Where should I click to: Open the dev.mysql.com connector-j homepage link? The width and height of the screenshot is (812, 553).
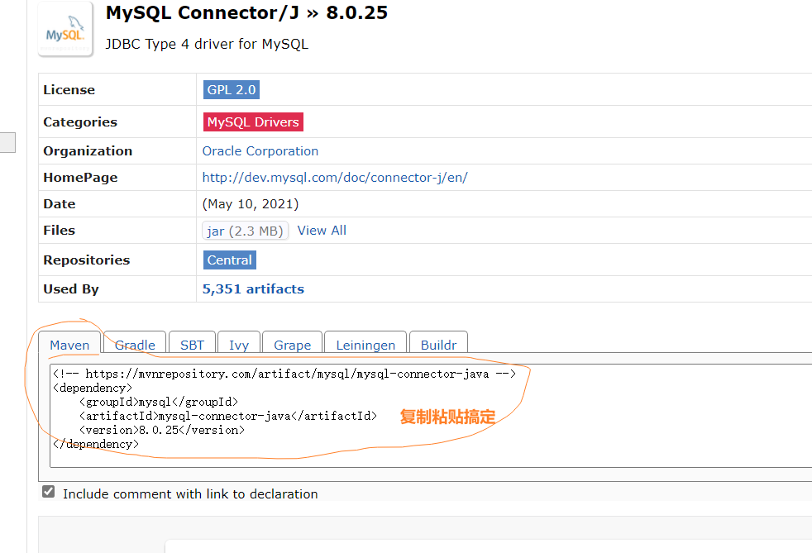[x=335, y=178]
